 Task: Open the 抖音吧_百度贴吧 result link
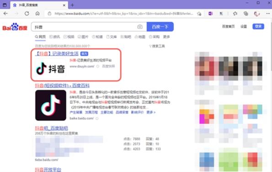pos(52,128)
